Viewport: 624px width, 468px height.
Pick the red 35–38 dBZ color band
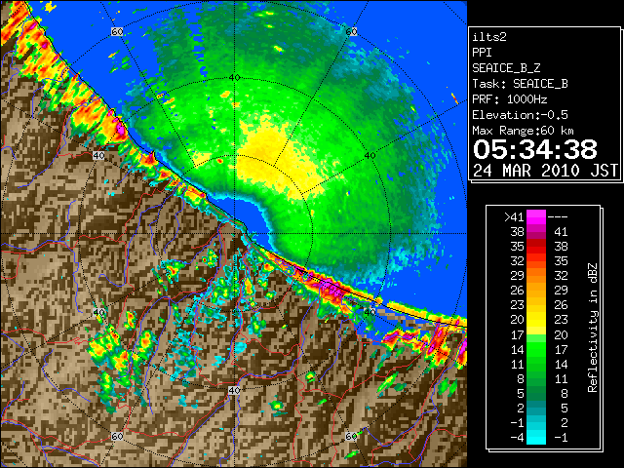[x=536, y=247]
